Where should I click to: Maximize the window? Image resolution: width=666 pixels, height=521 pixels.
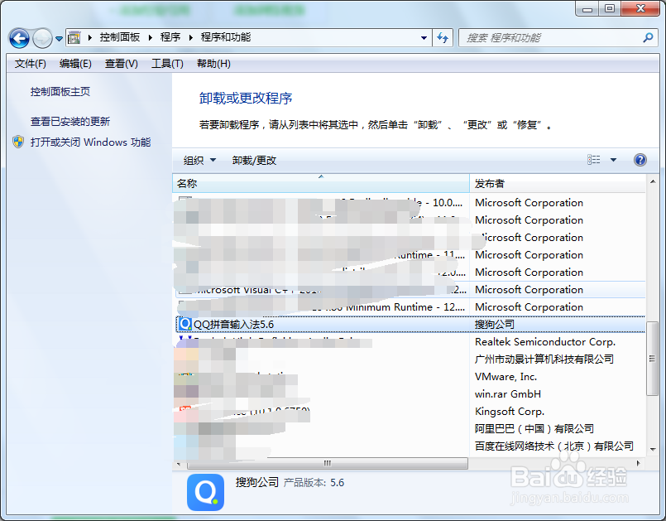click(610, 8)
